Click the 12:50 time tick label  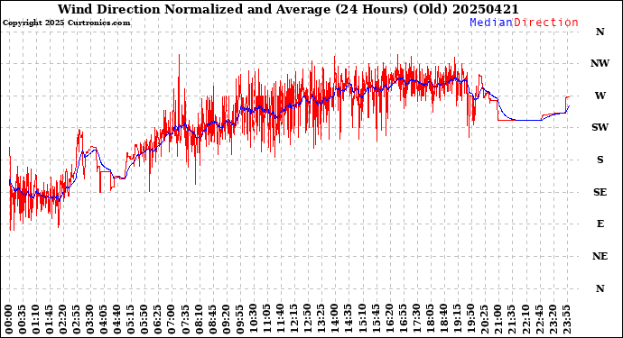[x=307, y=319]
